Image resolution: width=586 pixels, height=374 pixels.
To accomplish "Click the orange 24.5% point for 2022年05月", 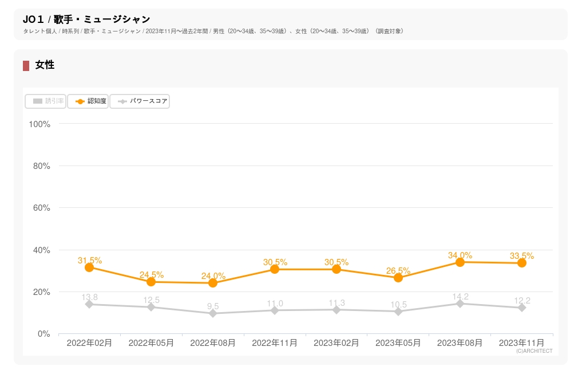I will 151,282.
